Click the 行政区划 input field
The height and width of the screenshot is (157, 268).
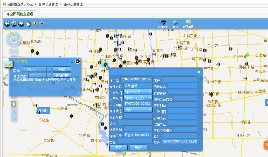click(x=138, y=128)
